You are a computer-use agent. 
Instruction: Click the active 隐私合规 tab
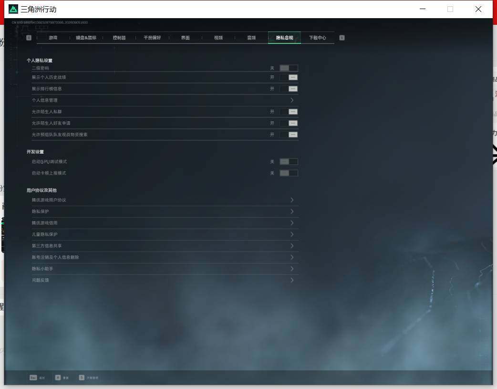pyautogui.click(x=284, y=38)
